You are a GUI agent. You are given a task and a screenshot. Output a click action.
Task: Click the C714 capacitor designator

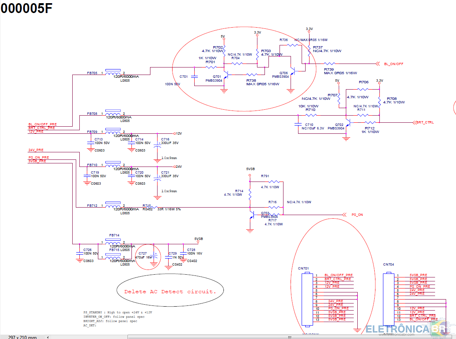click(139, 139)
